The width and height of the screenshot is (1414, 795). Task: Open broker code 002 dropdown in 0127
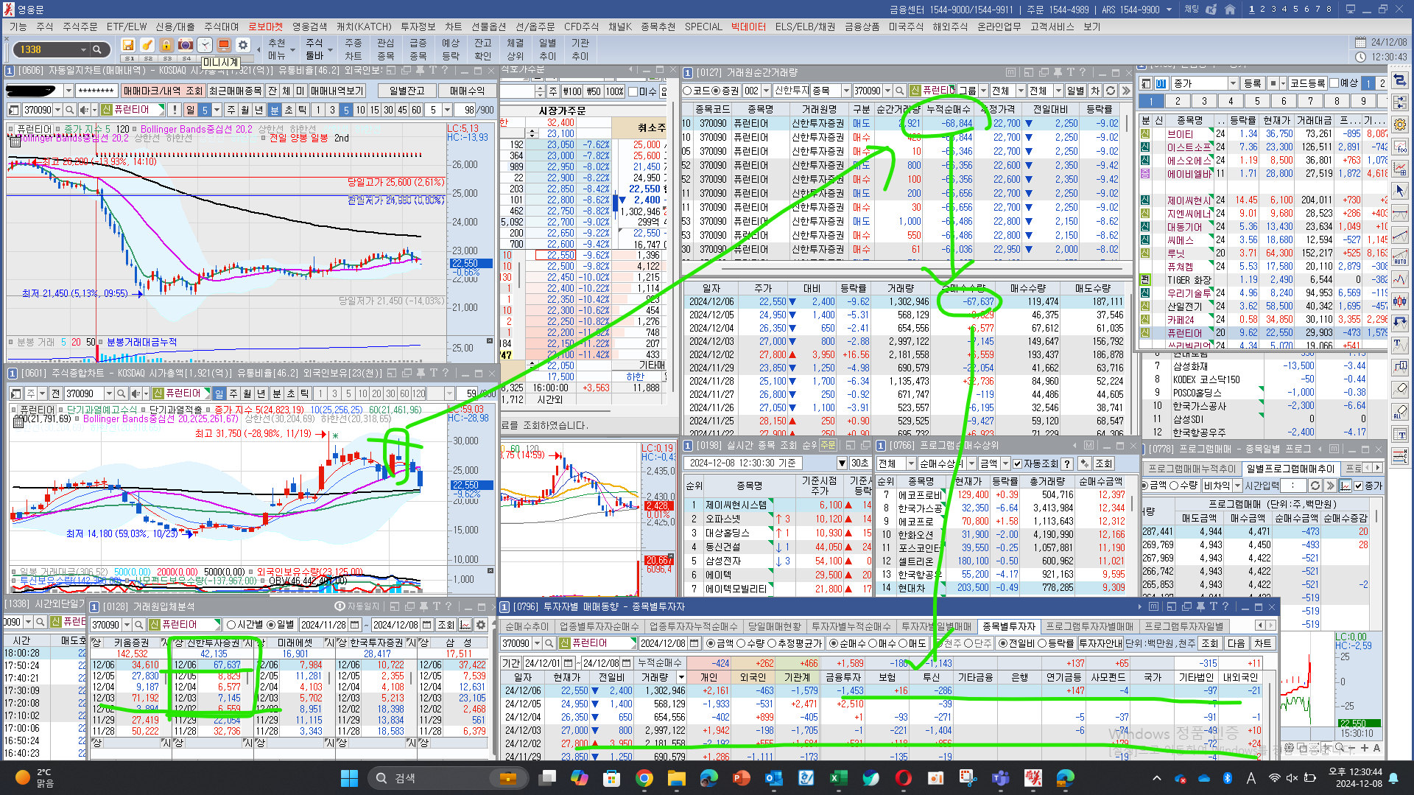[765, 91]
